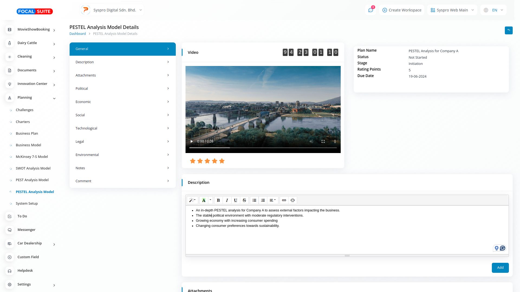Toggle video fullscreen mode

(x=323, y=141)
